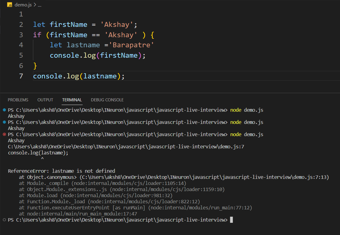The width and height of the screenshot is (340, 235).
Task: Select the TERMINAL tab
Action: click(x=72, y=100)
